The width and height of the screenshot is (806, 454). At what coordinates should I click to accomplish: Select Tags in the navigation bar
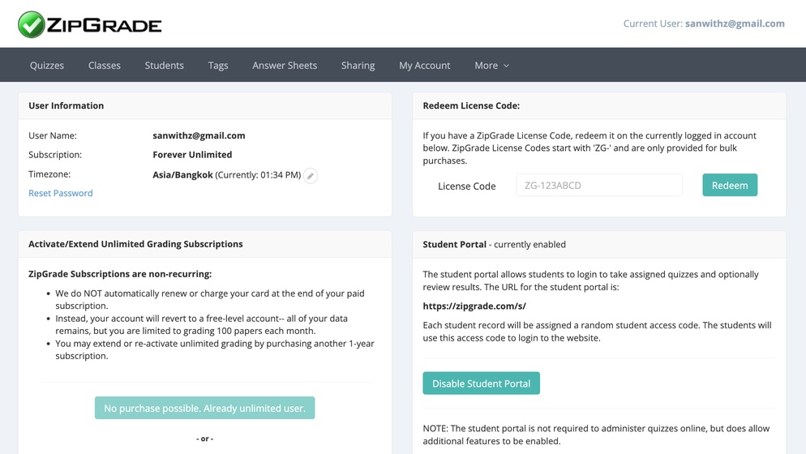[218, 66]
